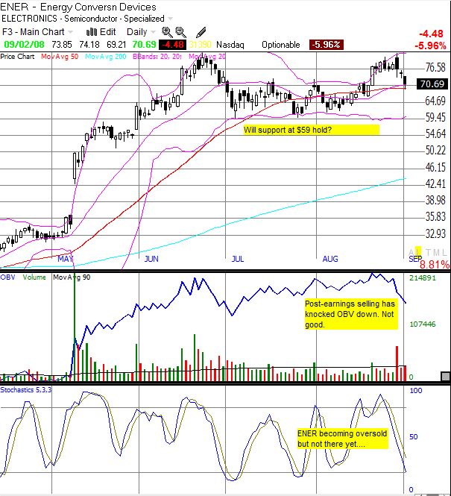Image resolution: width=451 pixels, height=496 pixels.
Task: Click the green 70.69 last price
Action: (x=144, y=45)
